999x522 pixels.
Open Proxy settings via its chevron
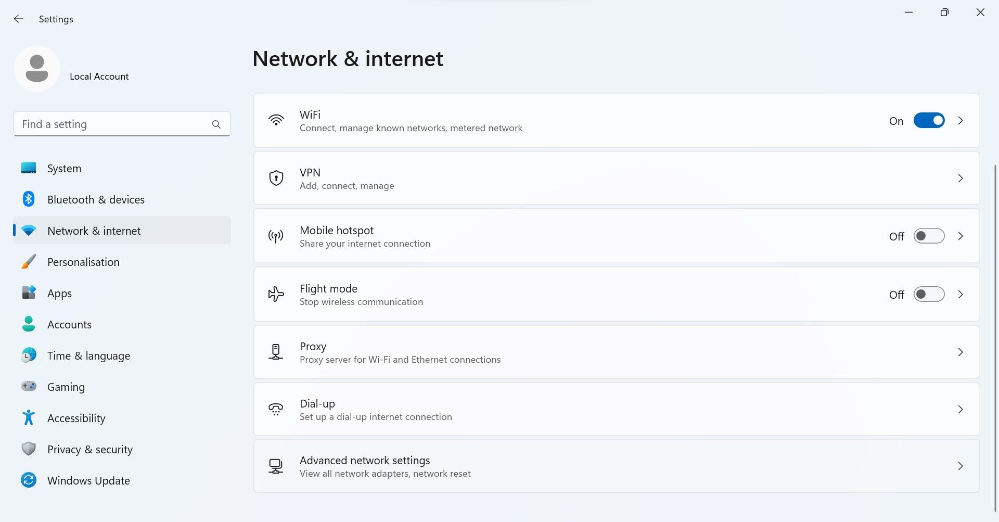click(960, 352)
